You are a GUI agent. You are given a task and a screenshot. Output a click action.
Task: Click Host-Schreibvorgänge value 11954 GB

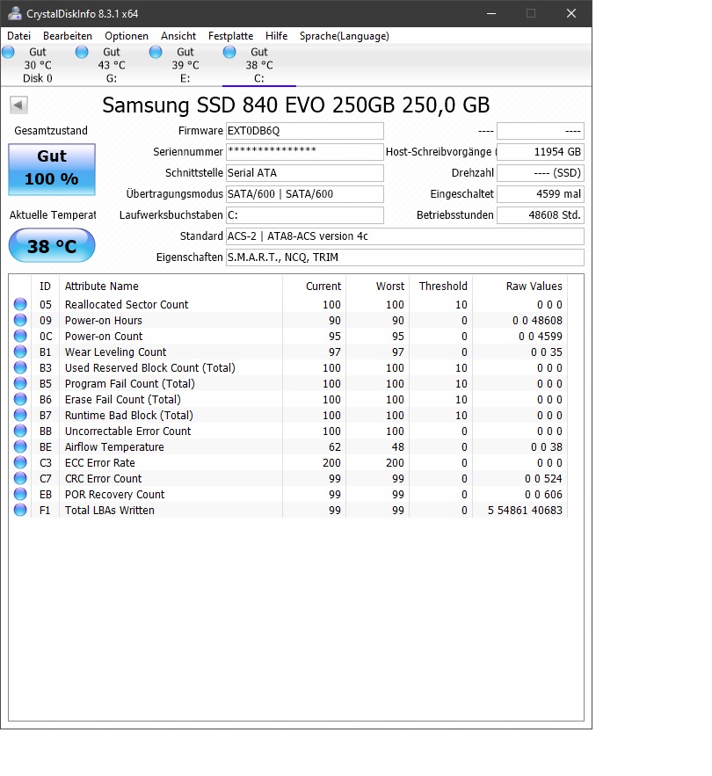point(541,152)
